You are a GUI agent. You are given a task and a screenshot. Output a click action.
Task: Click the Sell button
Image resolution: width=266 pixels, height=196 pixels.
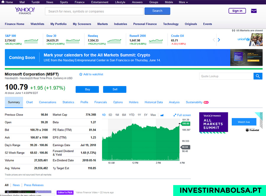point(115,90)
